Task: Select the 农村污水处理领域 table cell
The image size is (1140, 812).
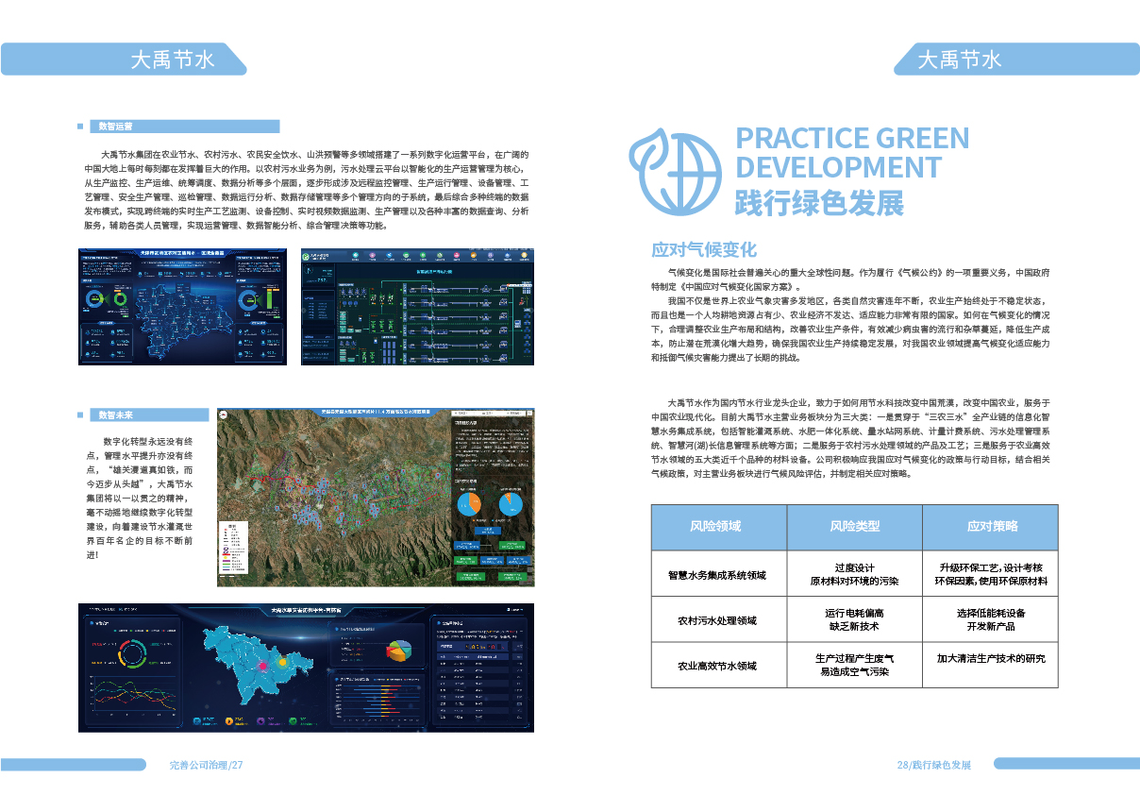Action: point(718,619)
